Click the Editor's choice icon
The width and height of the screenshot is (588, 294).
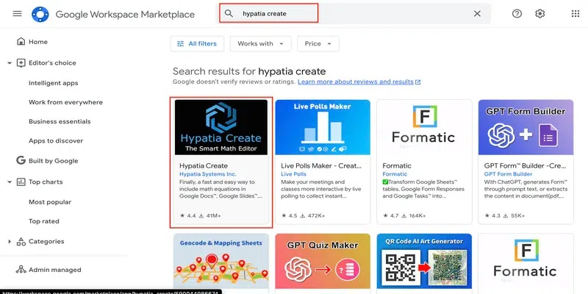coord(21,63)
